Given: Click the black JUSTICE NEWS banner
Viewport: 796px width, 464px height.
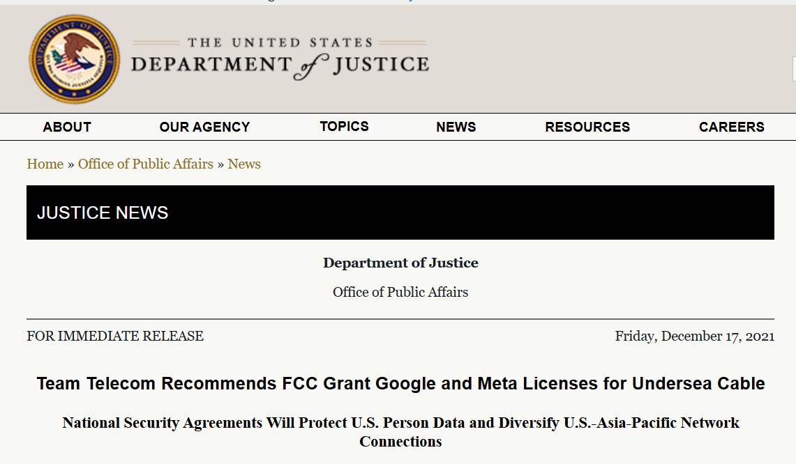Looking at the screenshot, I should [400, 212].
